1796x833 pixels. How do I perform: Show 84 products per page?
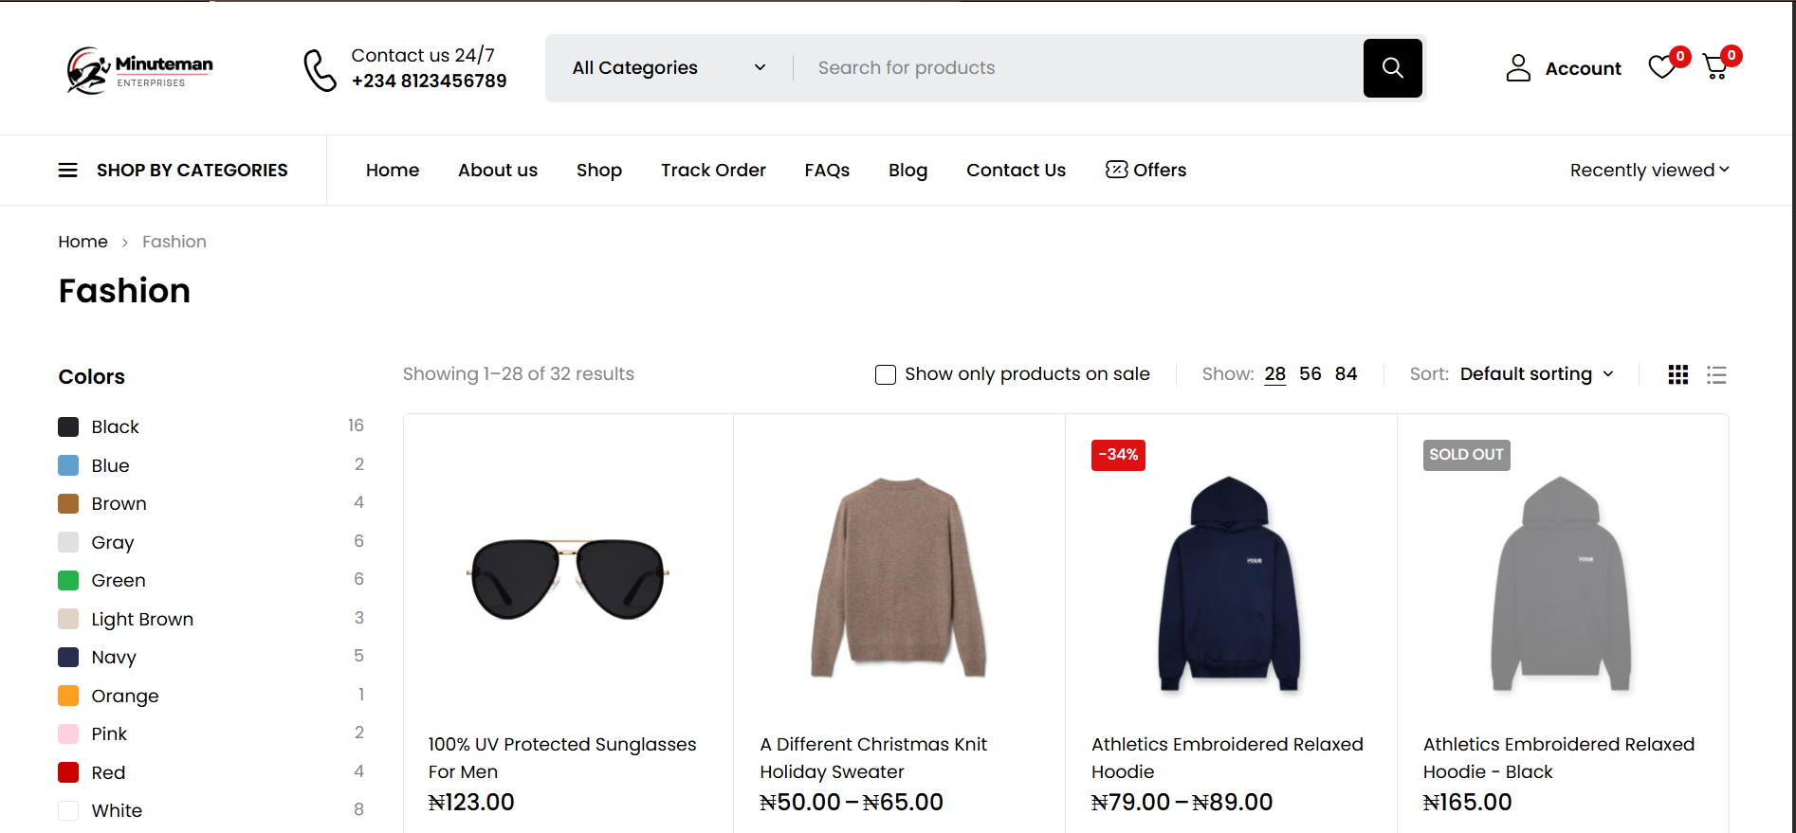click(1346, 374)
